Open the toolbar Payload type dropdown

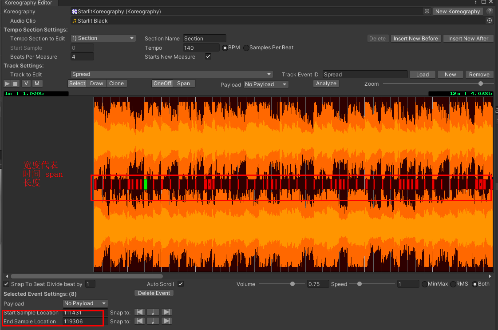point(266,84)
